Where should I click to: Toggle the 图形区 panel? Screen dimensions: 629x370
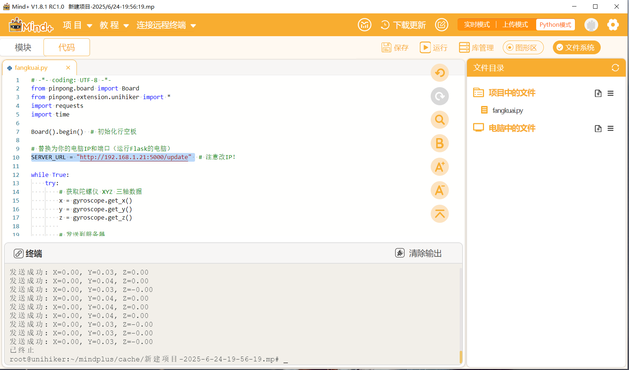pyautogui.click(x=523, y=47)
